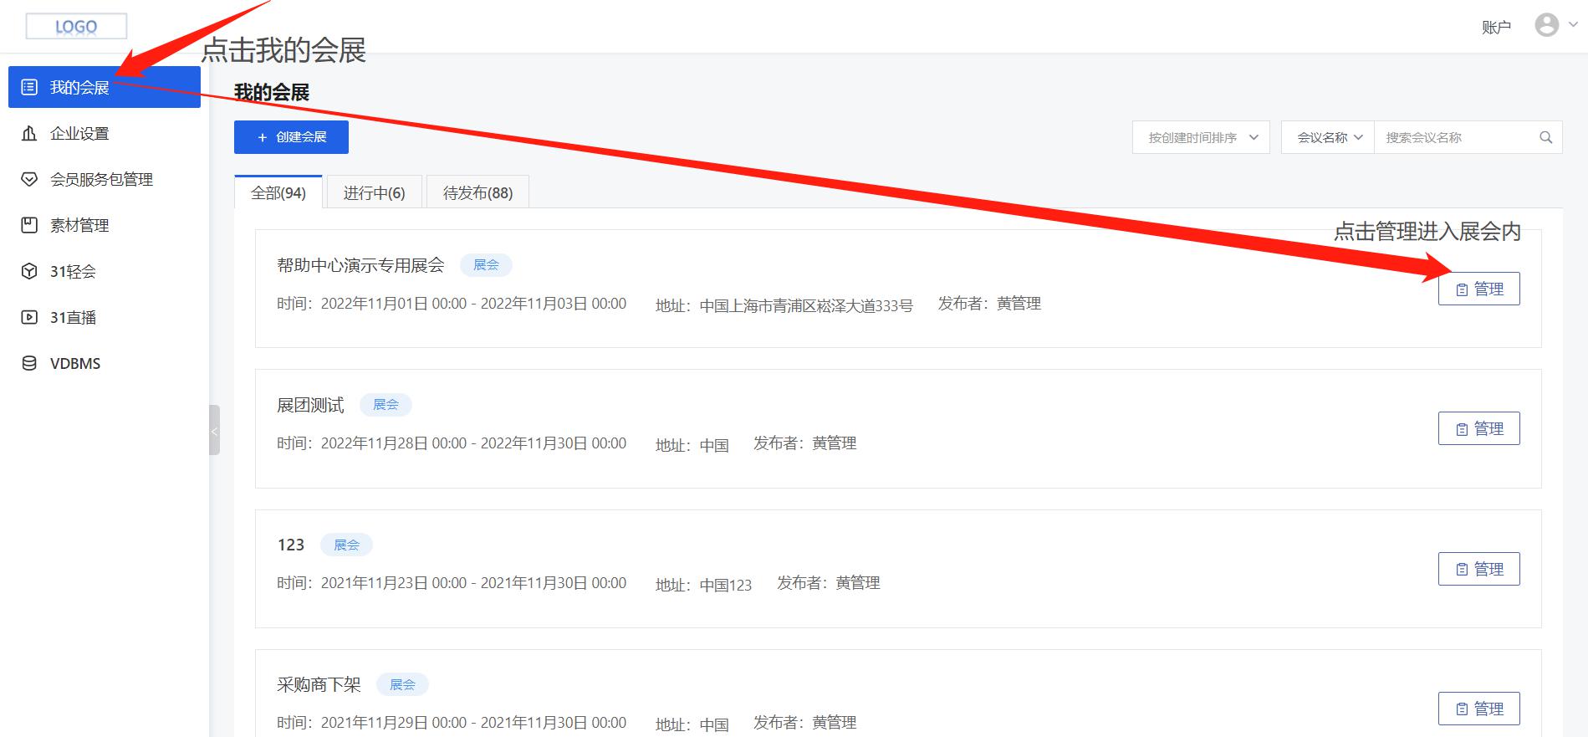Click address 中国上海市青浦区崧泽大道333号
The height and width of the screenshot is (737, 1588).
(x=806, y=306)
